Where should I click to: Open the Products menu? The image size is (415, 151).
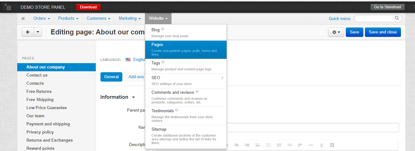click(68, 18)
